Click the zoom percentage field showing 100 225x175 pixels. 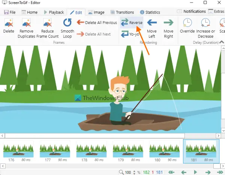click(x=128, y=172)
